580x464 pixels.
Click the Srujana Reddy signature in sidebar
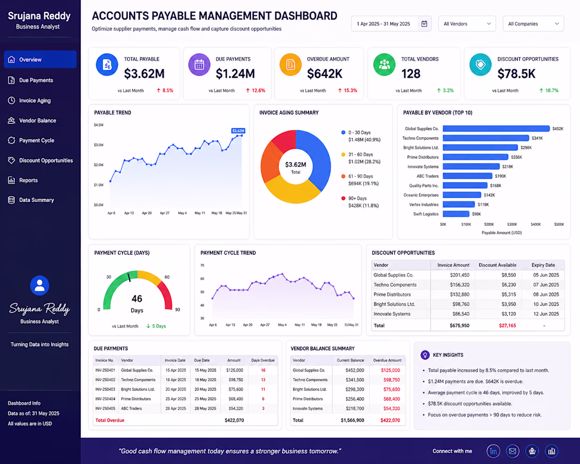pyautogui.click(x=40, y=308)
